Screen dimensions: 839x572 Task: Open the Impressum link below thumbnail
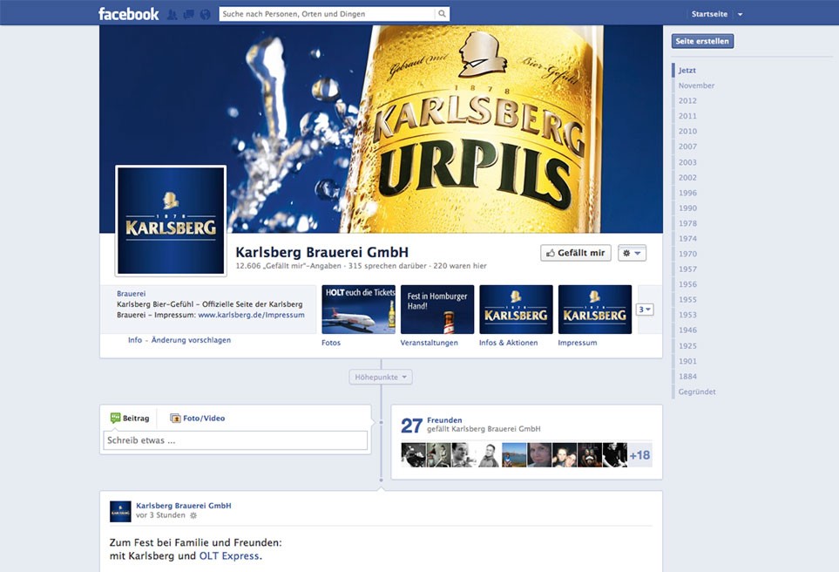[578, 343]
